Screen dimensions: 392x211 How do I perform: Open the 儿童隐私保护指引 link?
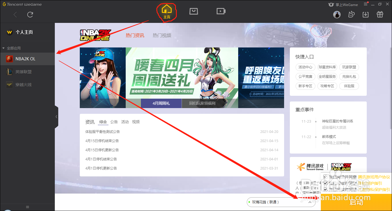(374, 190)
